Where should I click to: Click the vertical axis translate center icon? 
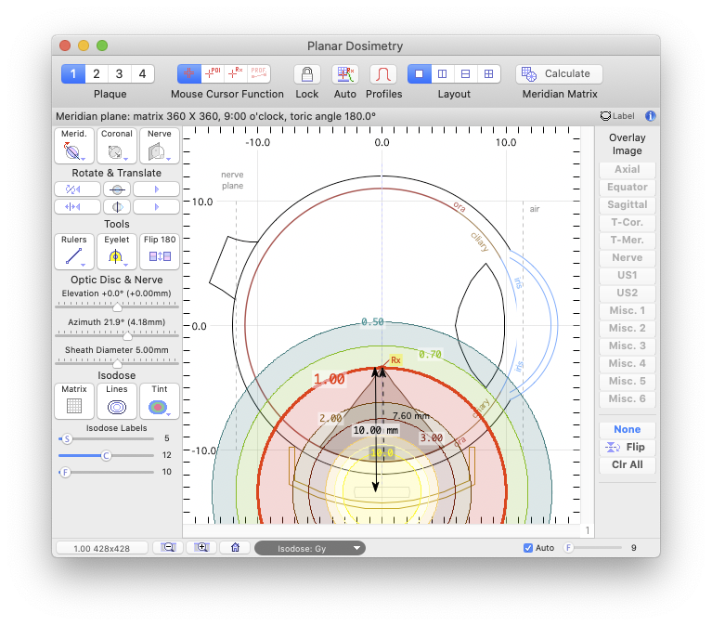tap(117, 207)
